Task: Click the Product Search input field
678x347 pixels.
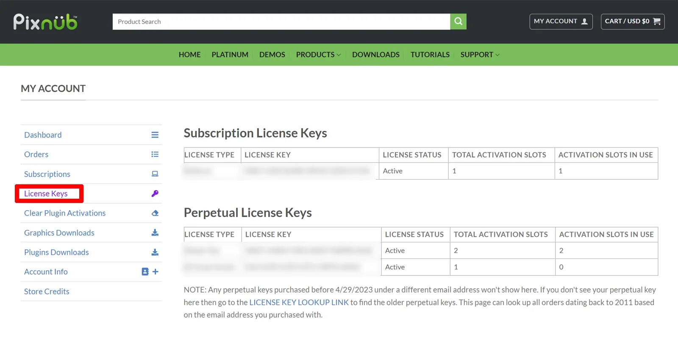Action: 281,22
